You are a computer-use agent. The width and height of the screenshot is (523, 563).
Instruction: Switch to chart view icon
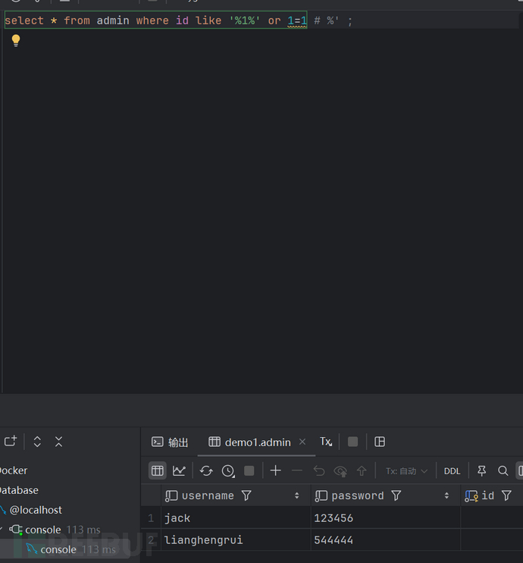pos(179,470)
